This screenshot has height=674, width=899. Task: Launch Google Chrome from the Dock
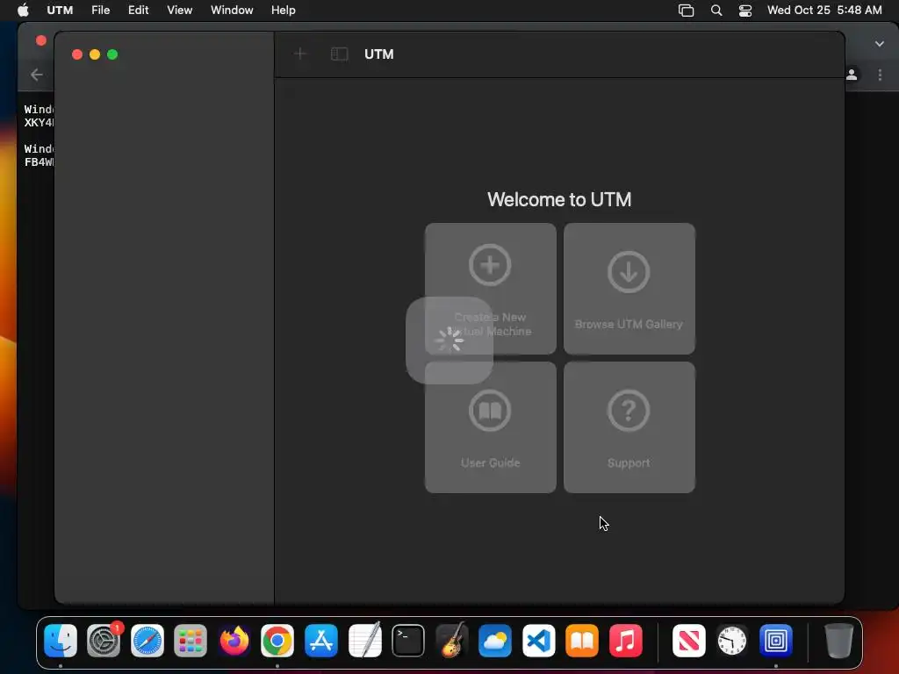coord(277,640)
